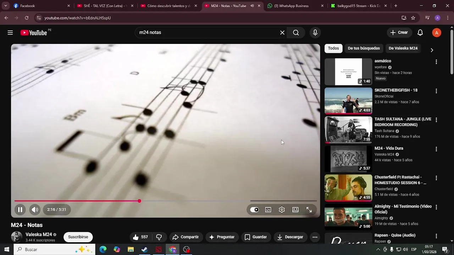
Task: Open the SKONETHEBIGFISH - 18 thumbnail
Action: [x=348, y=101]
